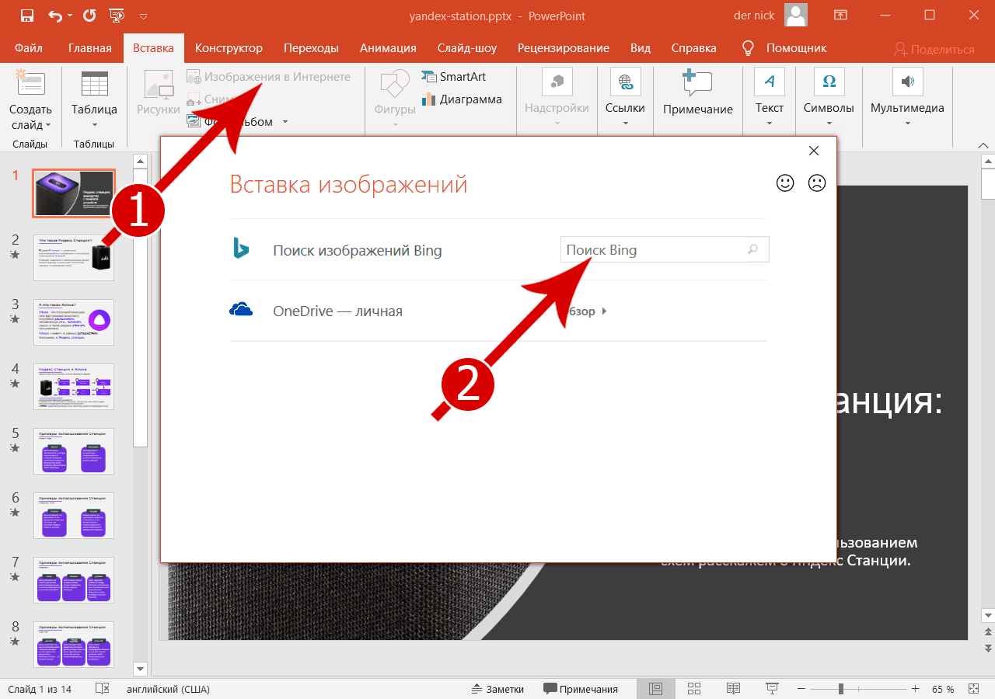Switch to Normal view in status bar

coord(655,689)
